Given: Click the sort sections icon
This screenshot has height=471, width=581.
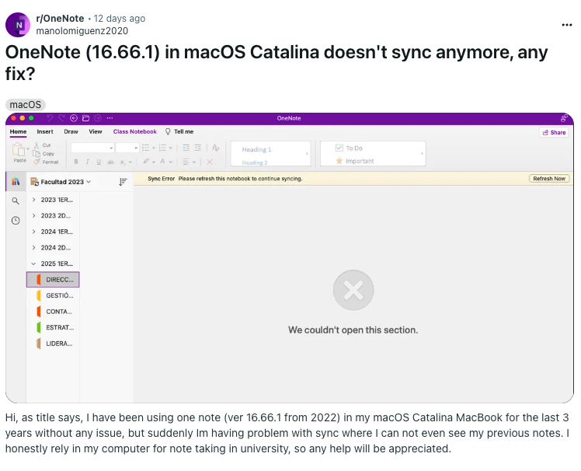Looking at the screenshot, I should click(123, 182).
